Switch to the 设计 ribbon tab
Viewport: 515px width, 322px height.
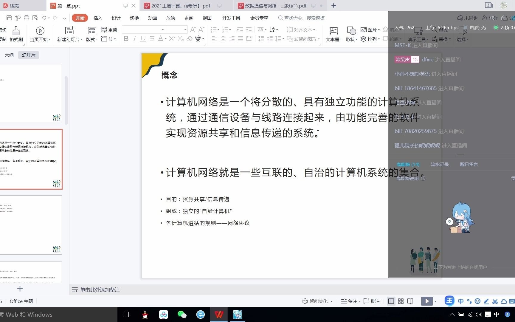[116, 18]
